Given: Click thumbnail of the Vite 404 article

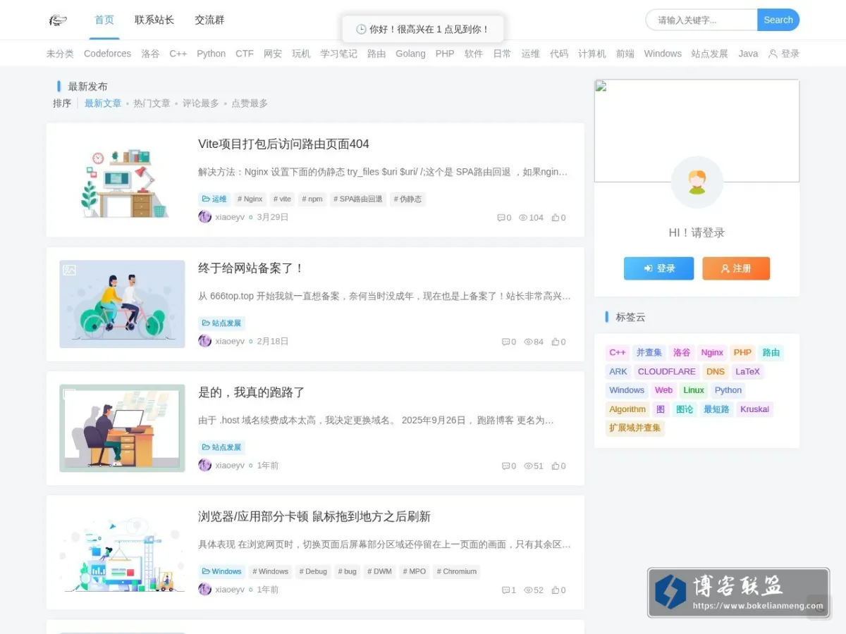Looking at the screenshot, I should click(x=122, y=180).
